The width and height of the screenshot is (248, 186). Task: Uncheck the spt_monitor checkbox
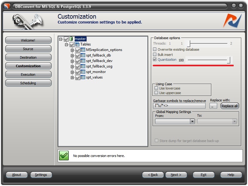coord(78,72)
